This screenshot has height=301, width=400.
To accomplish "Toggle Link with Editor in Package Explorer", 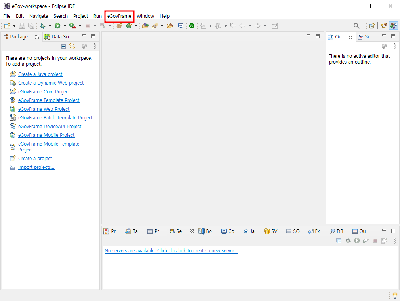I will point(72,46).
